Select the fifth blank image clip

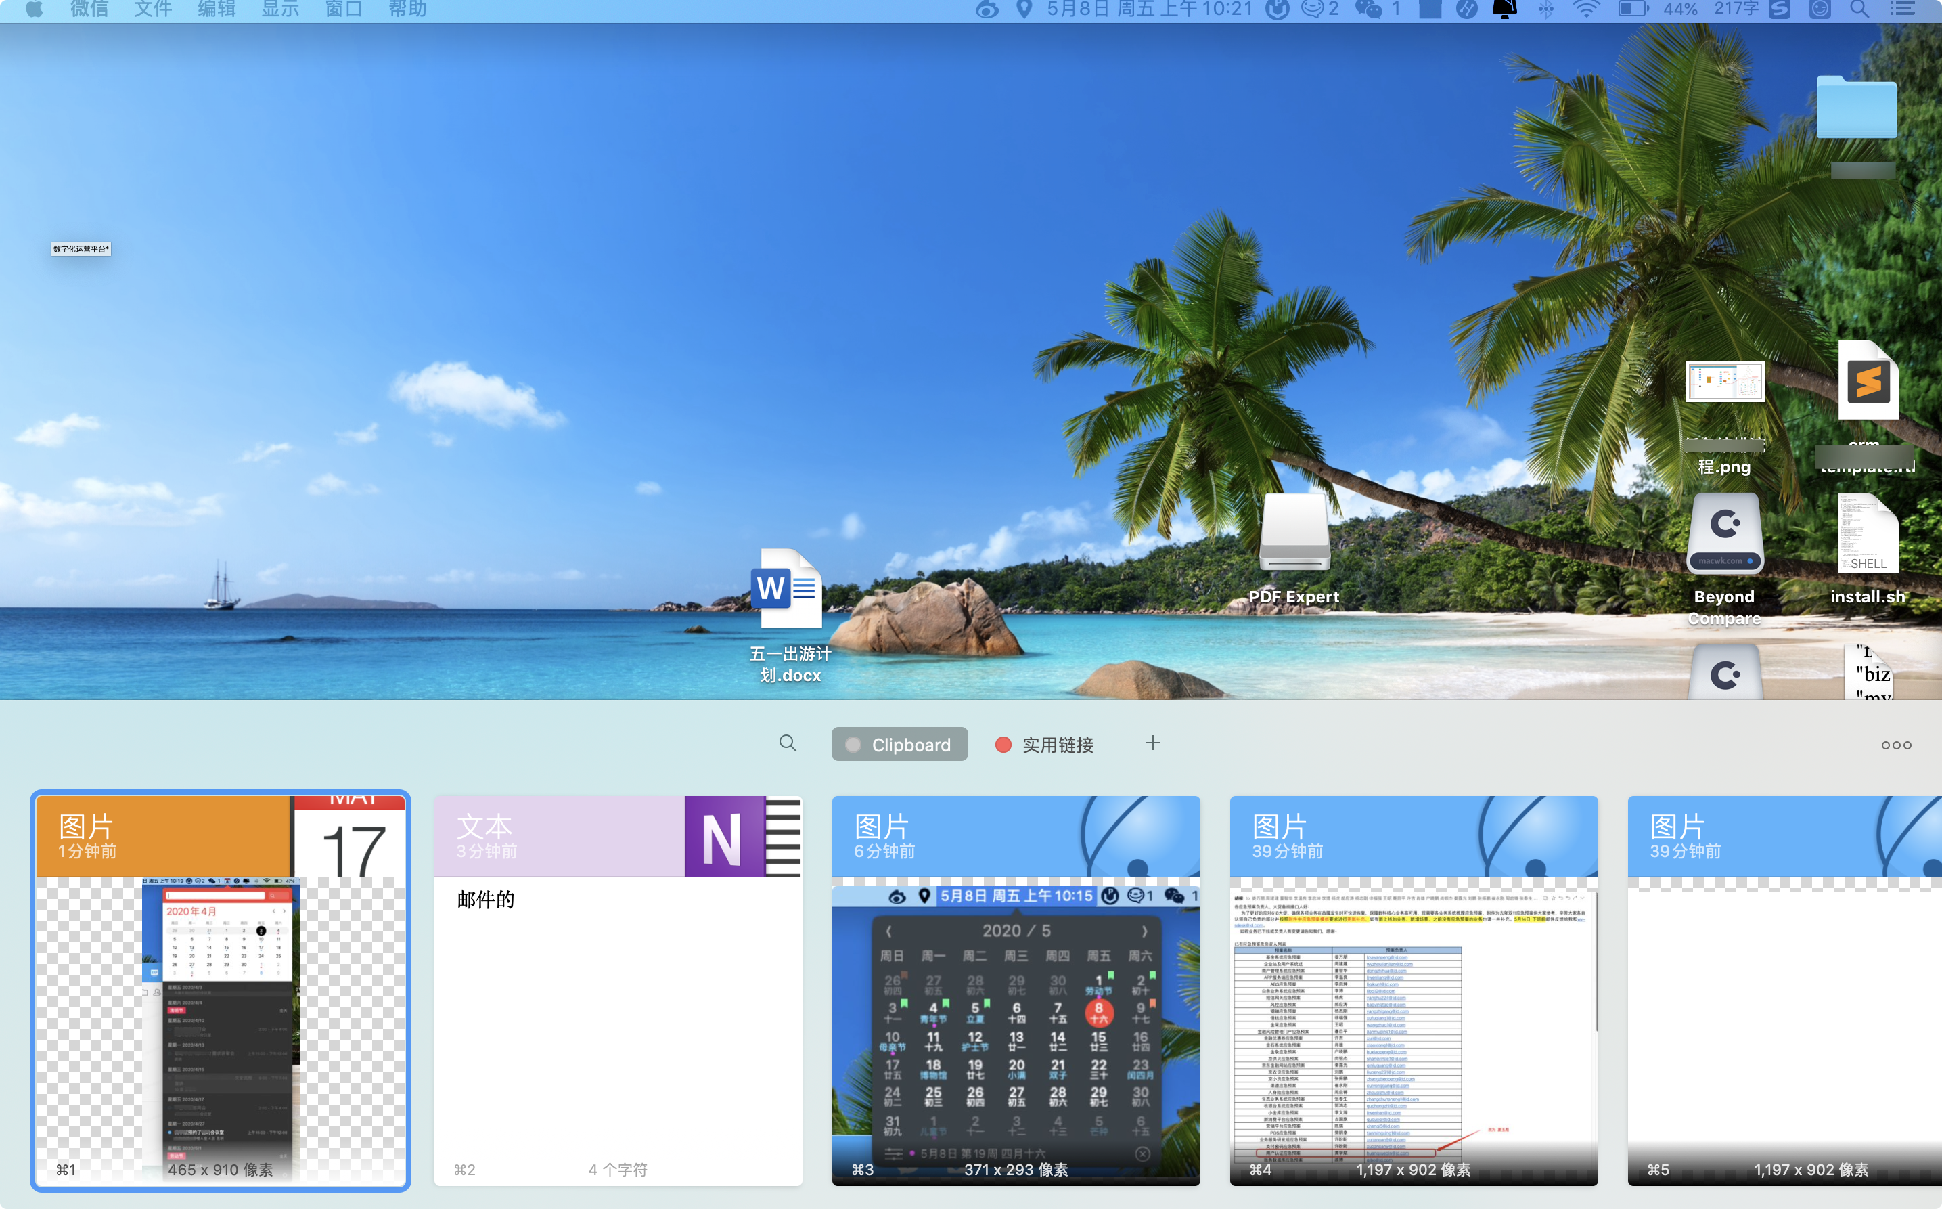(x=1784, y=990)
